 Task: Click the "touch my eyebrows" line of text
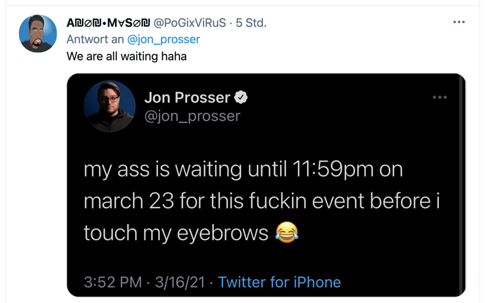(176, 233)
